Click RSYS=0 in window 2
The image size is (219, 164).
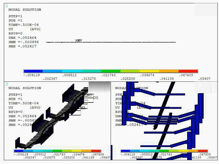(15, 112)
